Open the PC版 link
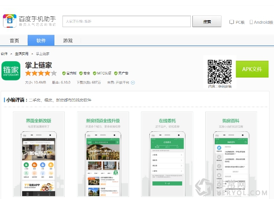 coord(240,22)
